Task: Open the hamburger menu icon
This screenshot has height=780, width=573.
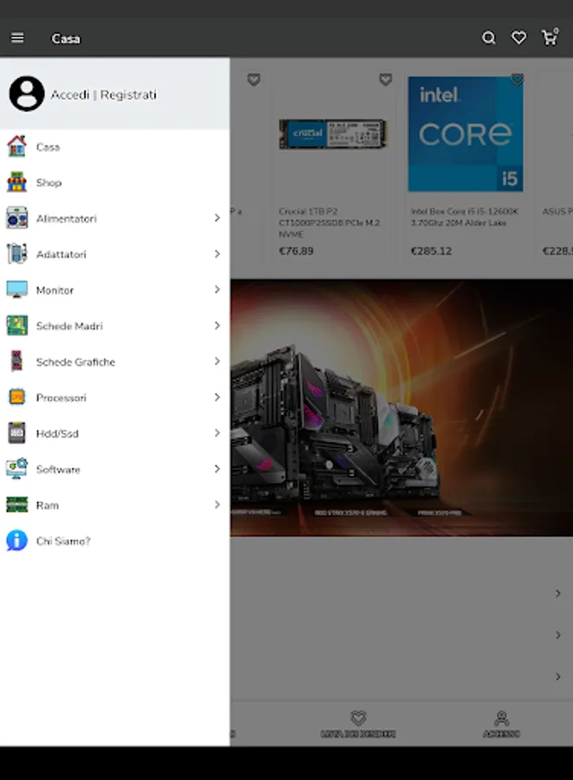Action: pyautogui.click(x=17, y=38)
